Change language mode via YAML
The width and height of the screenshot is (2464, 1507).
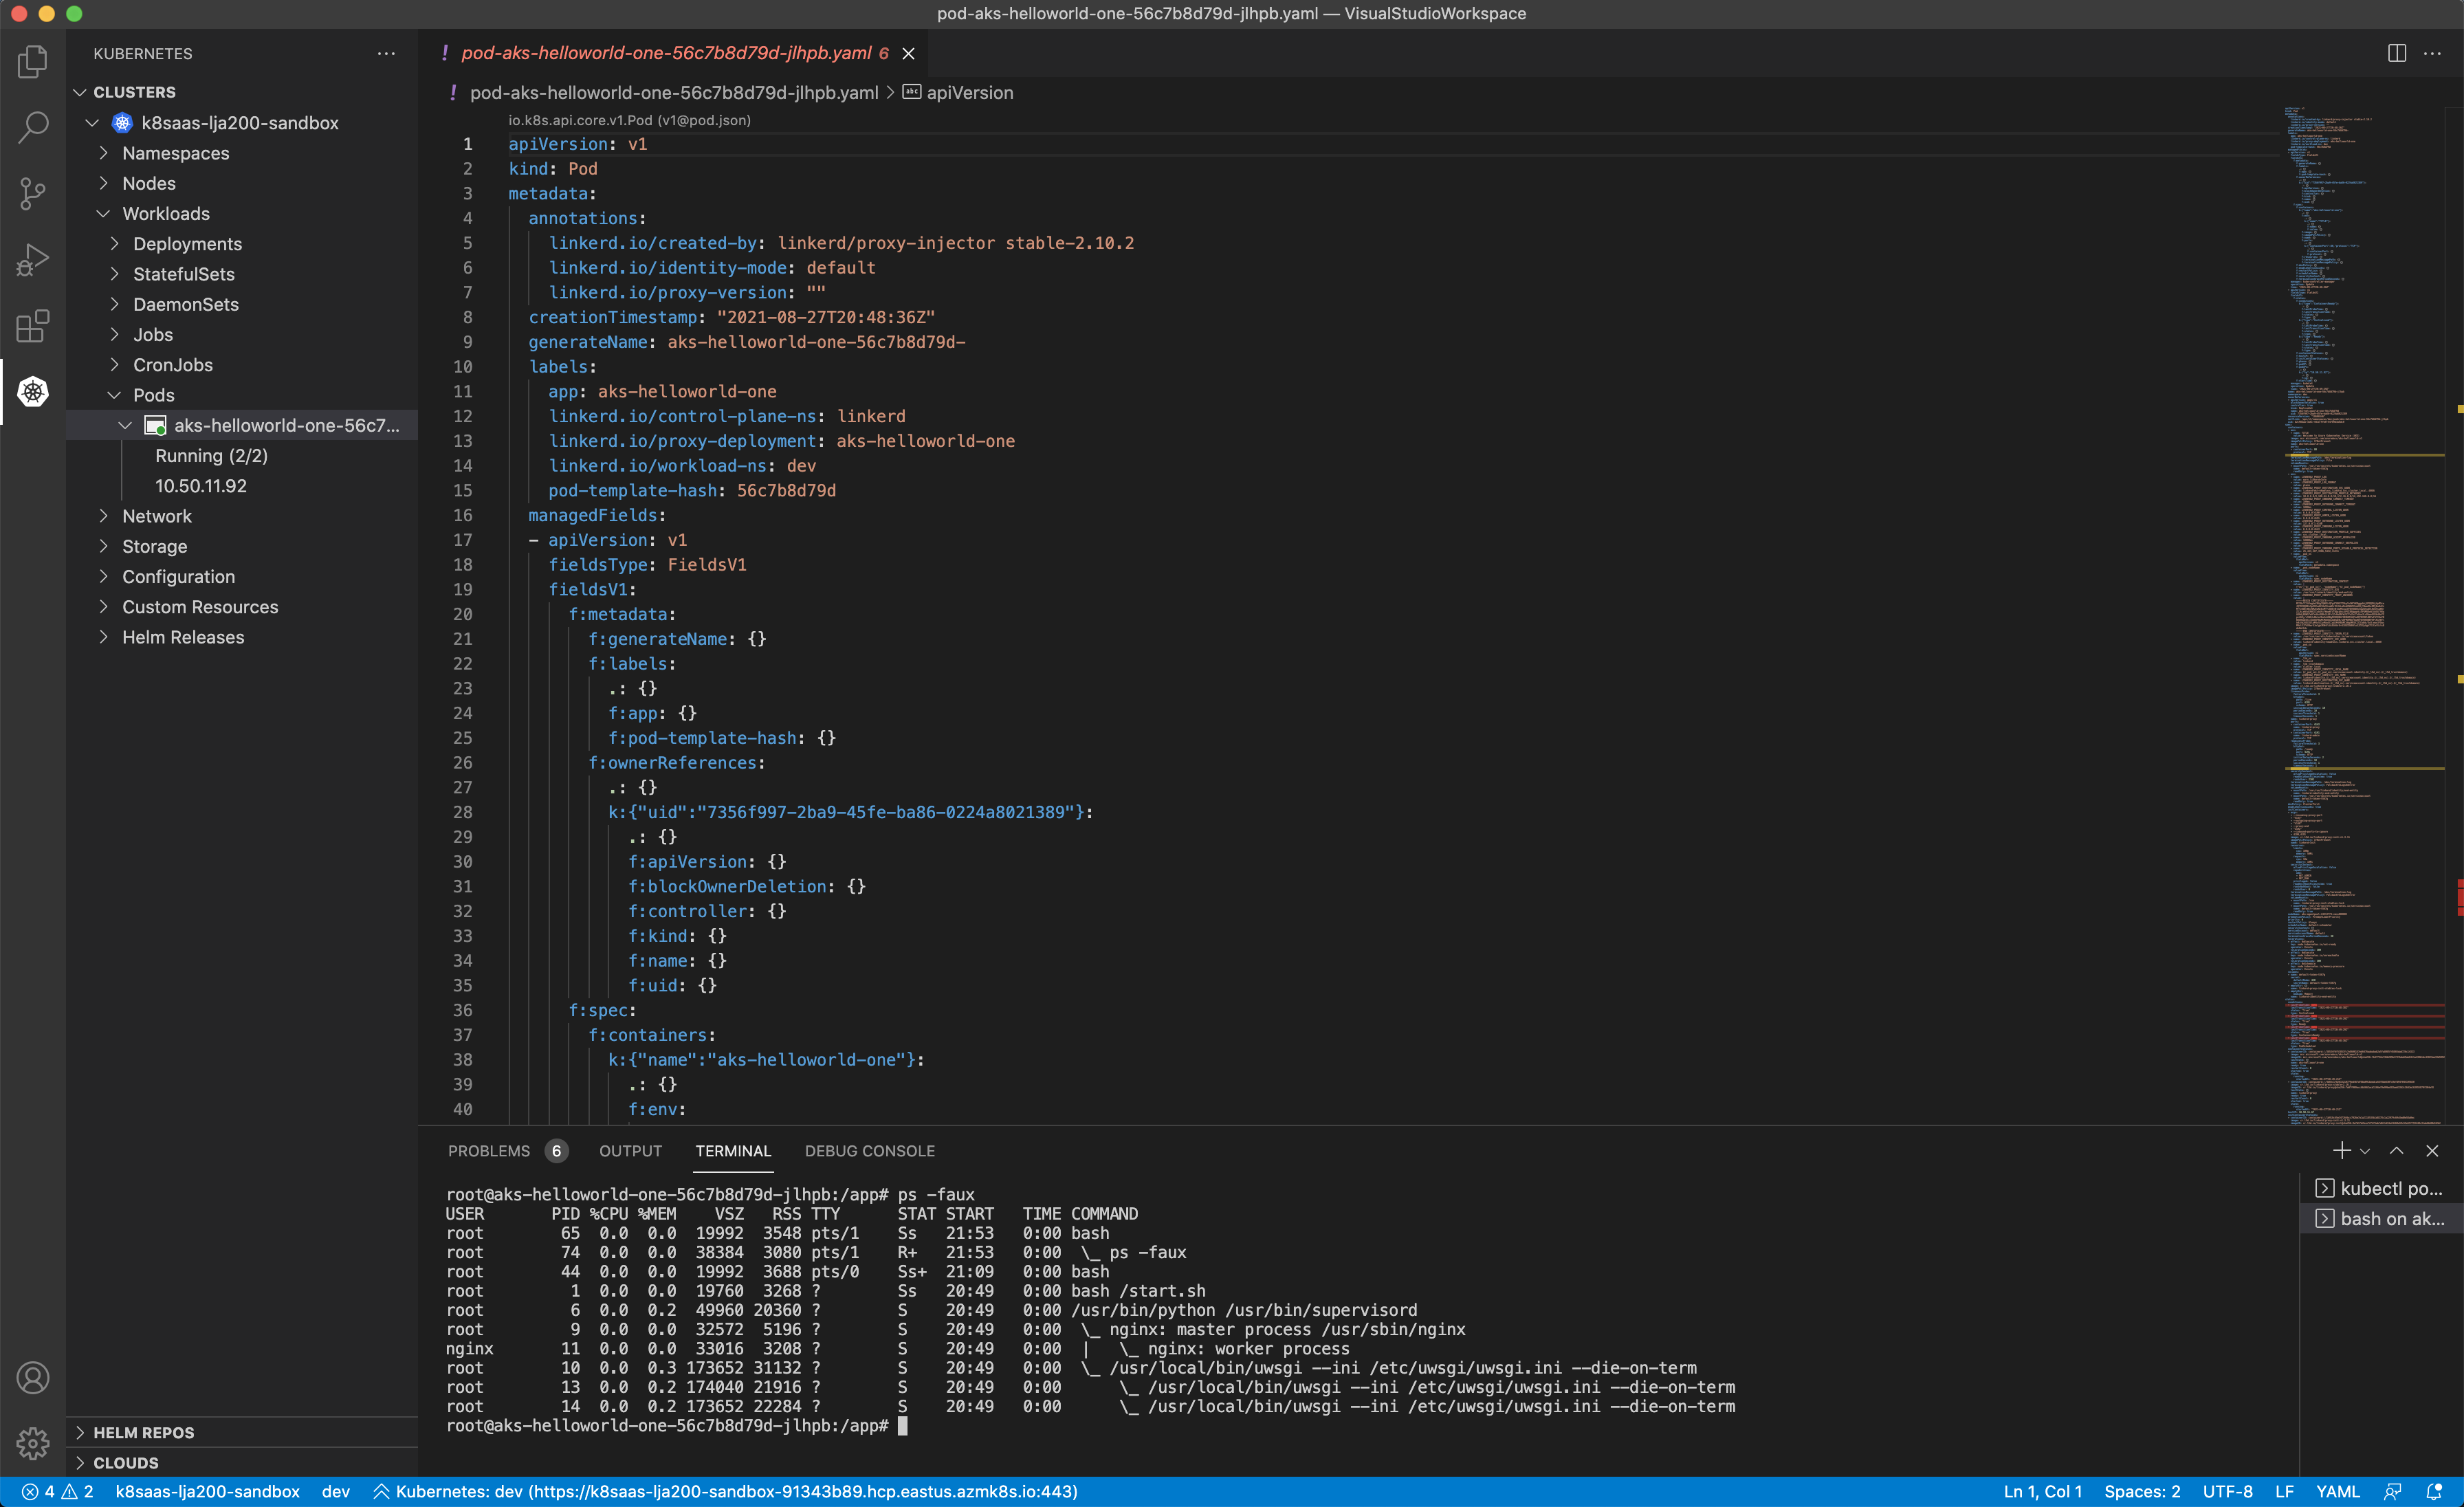(2337, 1491)
